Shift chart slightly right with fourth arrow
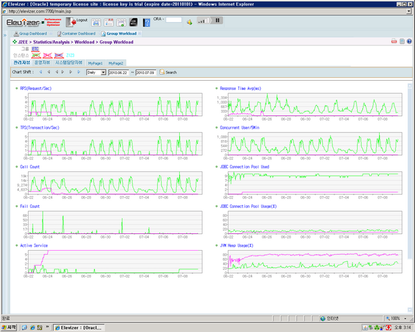415x332 pixels. click(x=63, y=72)
